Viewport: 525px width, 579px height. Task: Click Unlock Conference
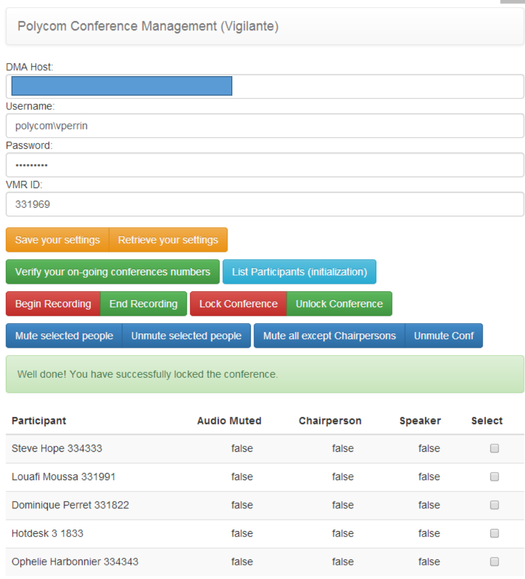[339, 304]
